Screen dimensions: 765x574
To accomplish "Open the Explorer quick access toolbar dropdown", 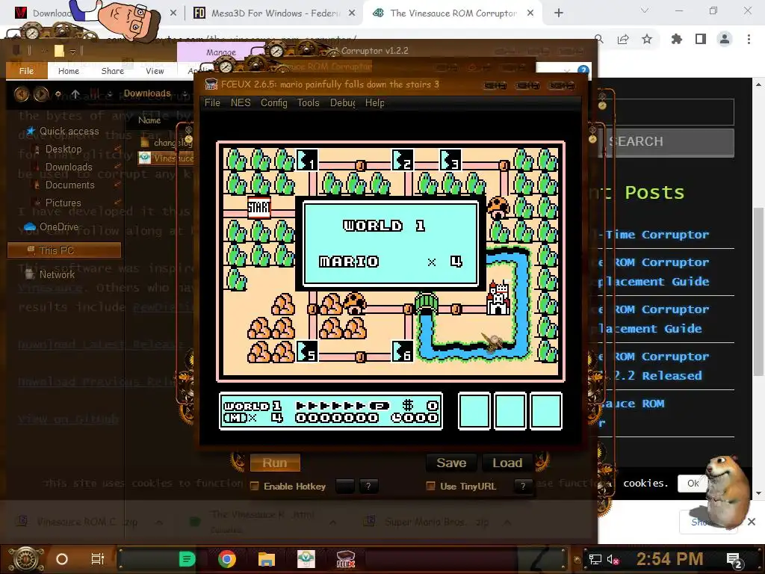I will pos(72,51).
